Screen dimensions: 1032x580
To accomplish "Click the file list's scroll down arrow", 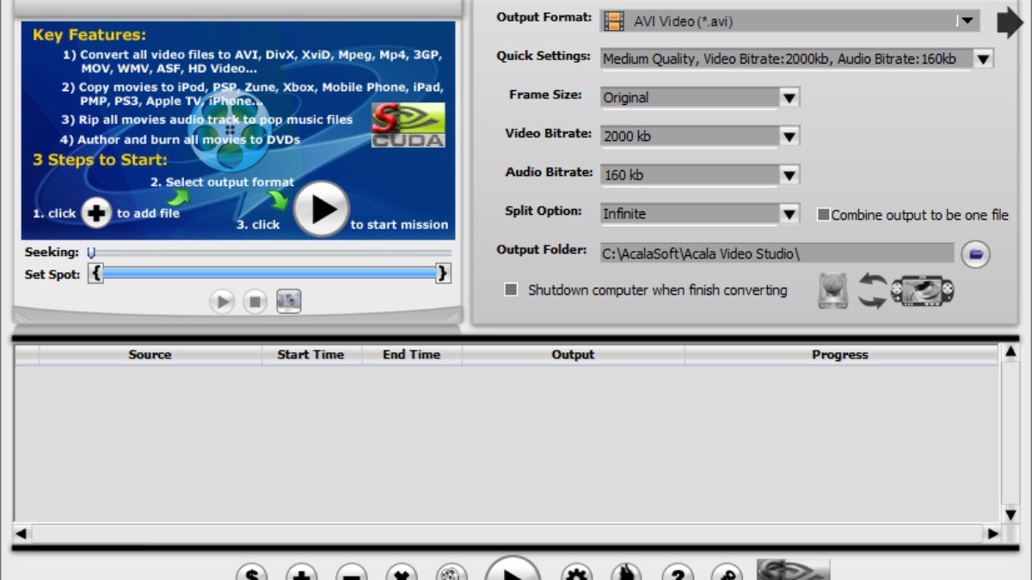I will coord(1010,514).
